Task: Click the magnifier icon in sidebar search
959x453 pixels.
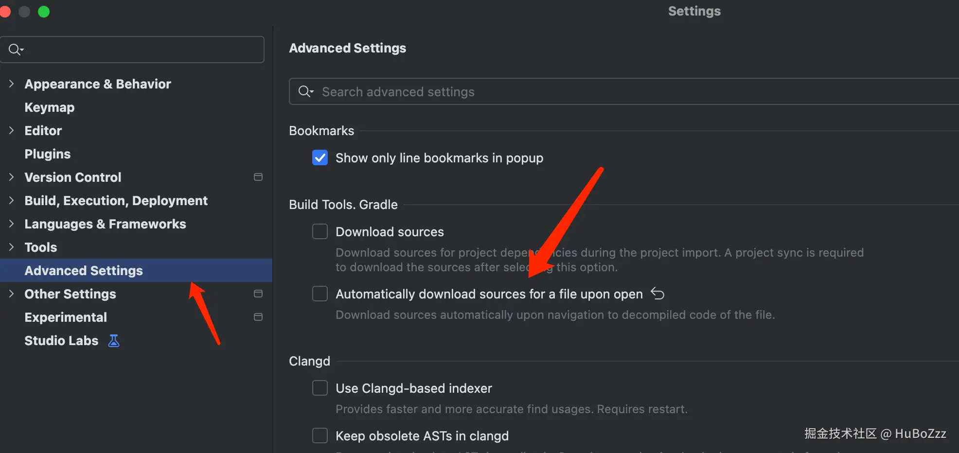Action: point(15,50)
